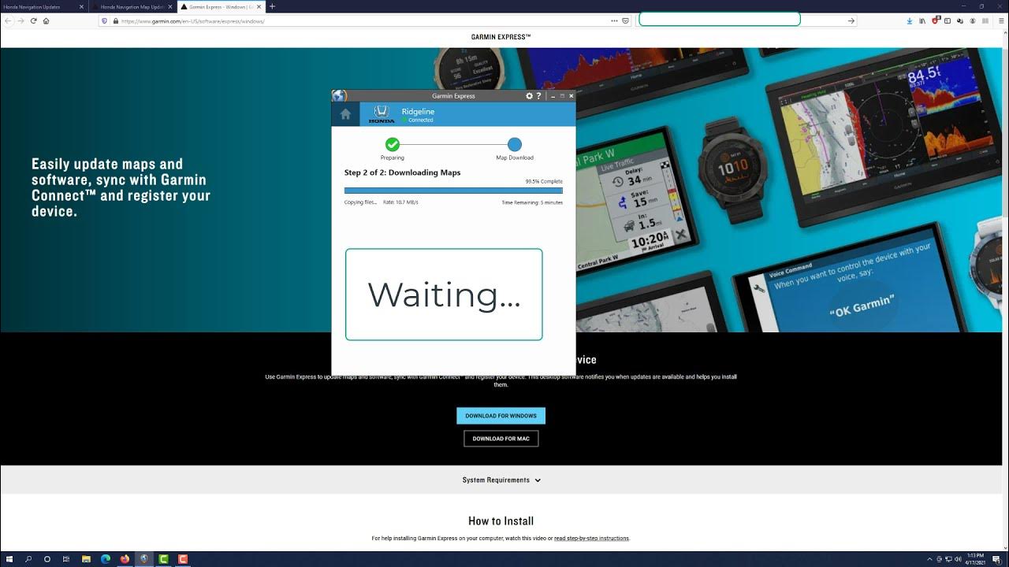The height and width of the screenshot is (567, 1009).
Task: Click the "Rate: 10.7 MB/s" text
Action: (400, 202)
